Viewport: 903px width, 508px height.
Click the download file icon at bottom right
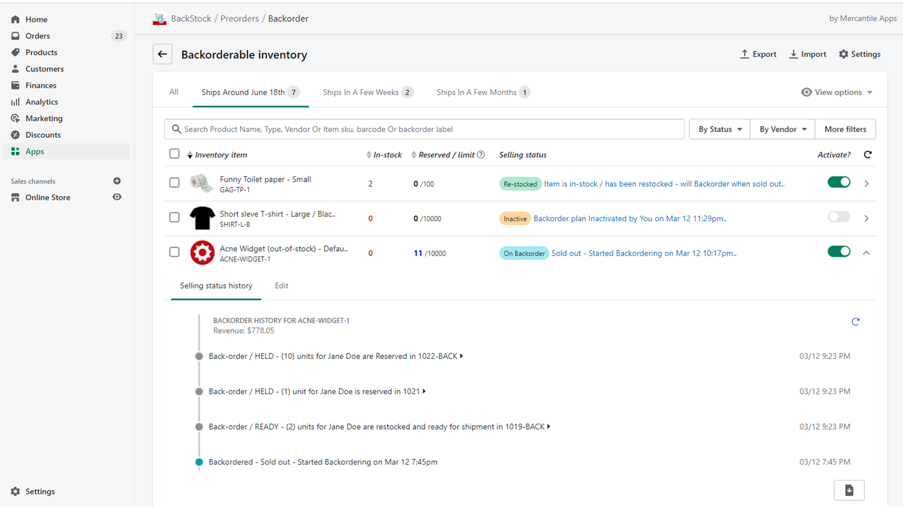coord(849,490)
